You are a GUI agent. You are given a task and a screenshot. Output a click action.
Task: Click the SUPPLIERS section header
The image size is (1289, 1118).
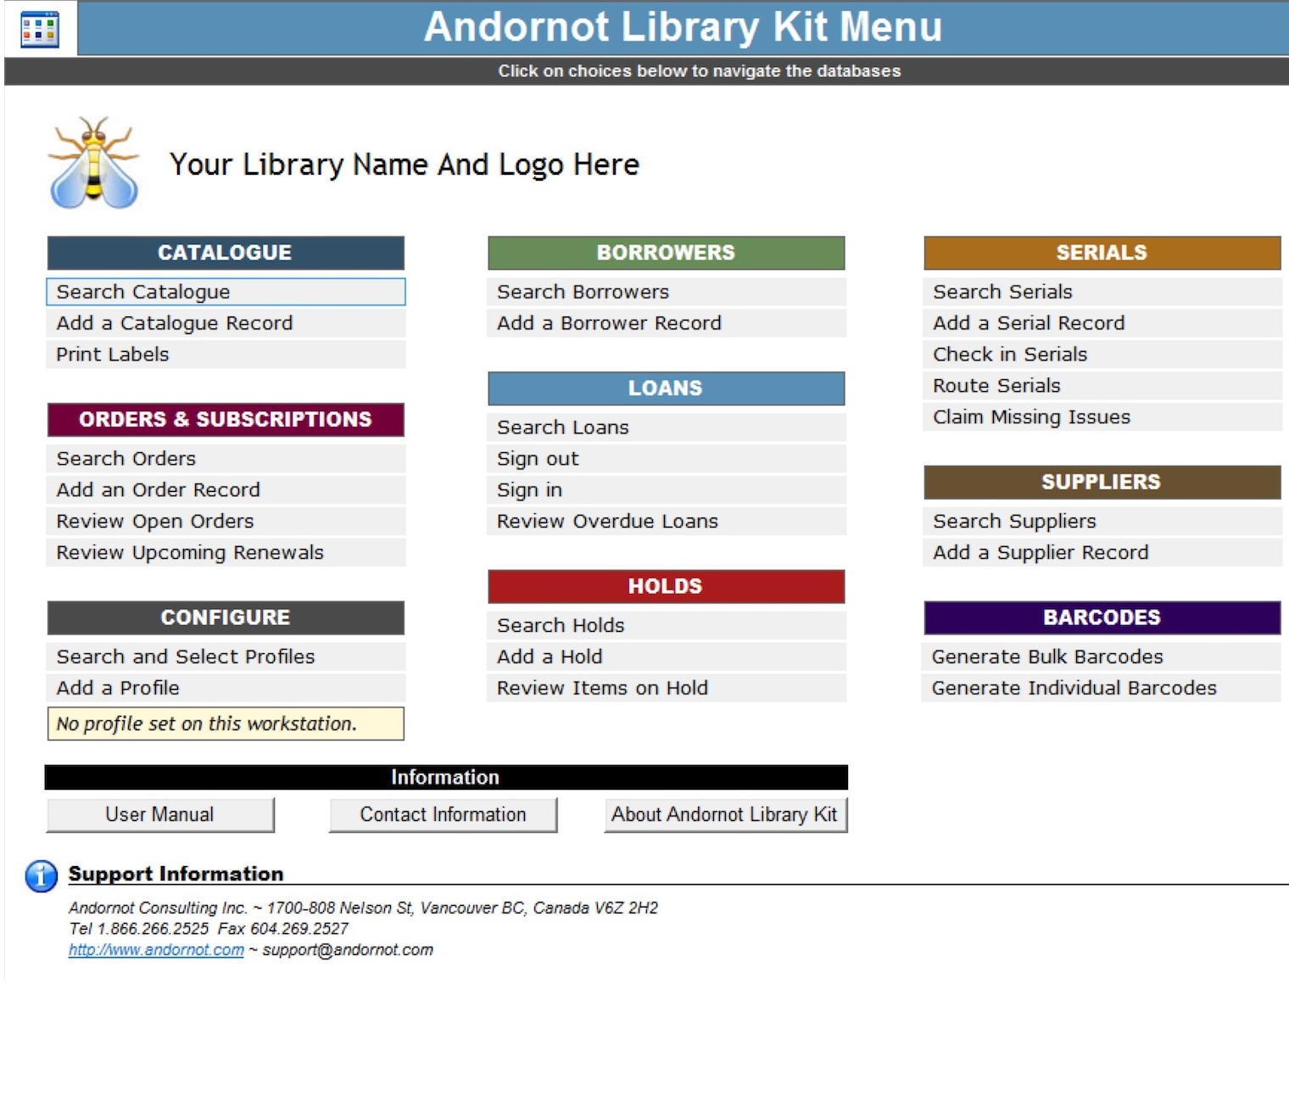click(x=1102, y=482)
